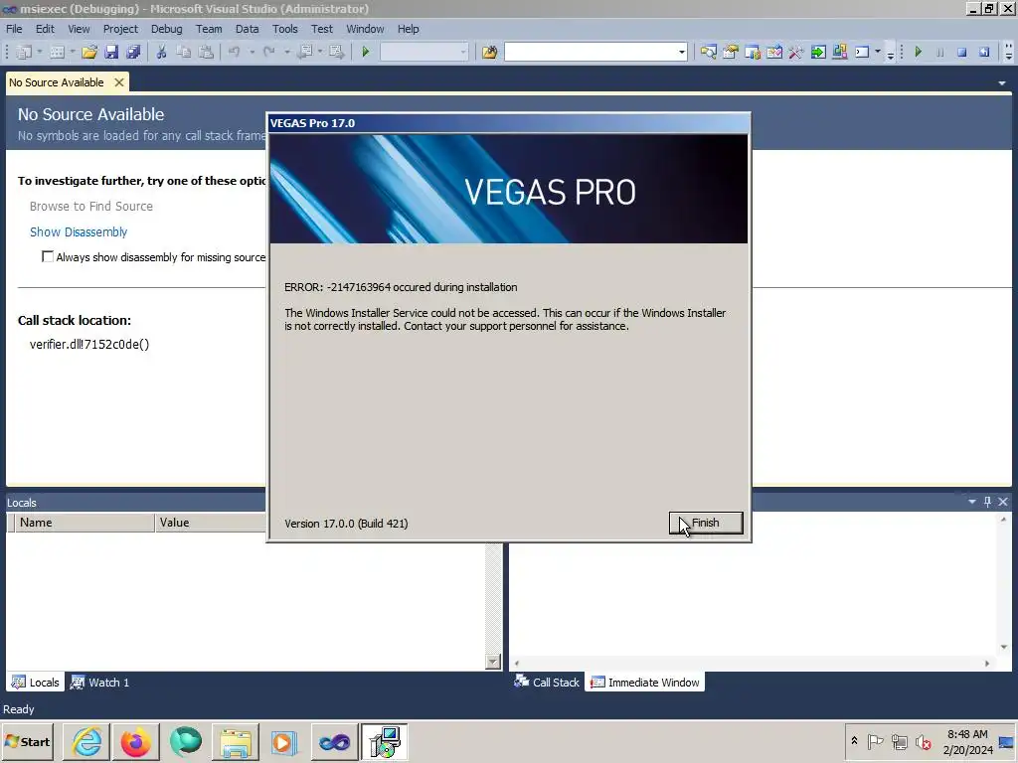
Task: Click the Cut scissors icon
Action: (161, 52)
